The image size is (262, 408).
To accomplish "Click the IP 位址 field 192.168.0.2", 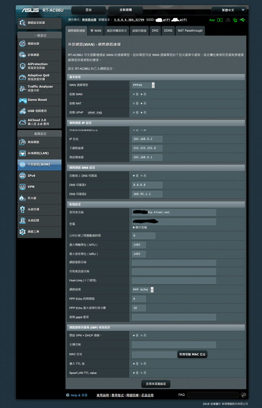I will [147, 139].
